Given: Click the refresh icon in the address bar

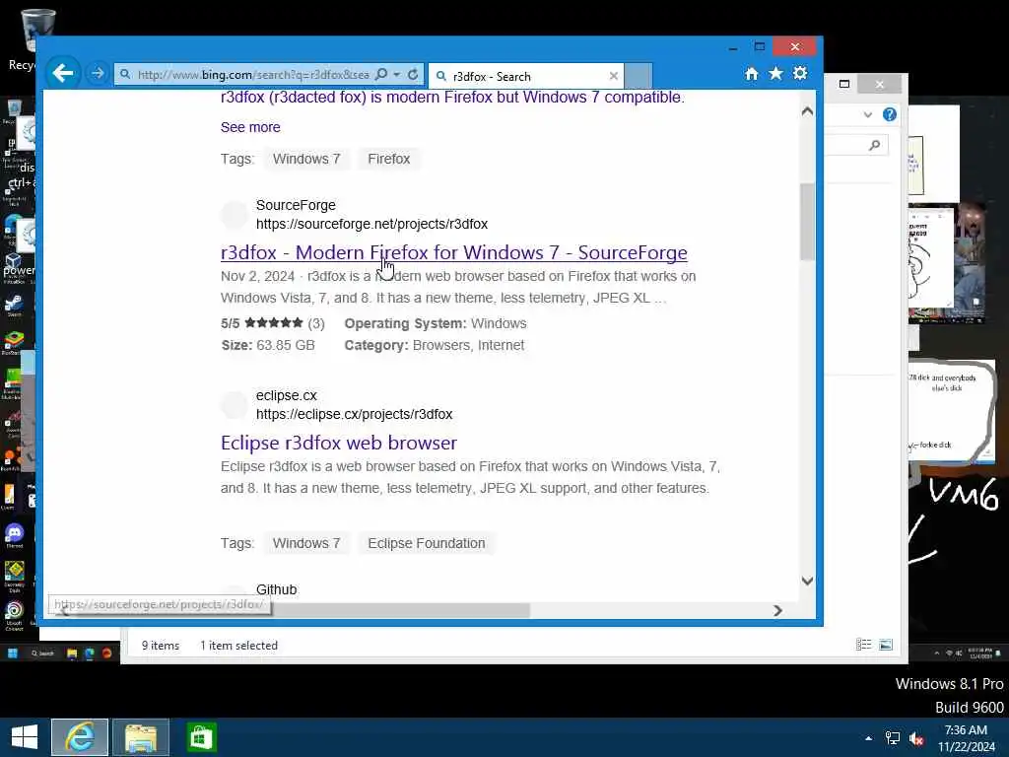Looking at the screenshot, I should [x=413, y=75].
